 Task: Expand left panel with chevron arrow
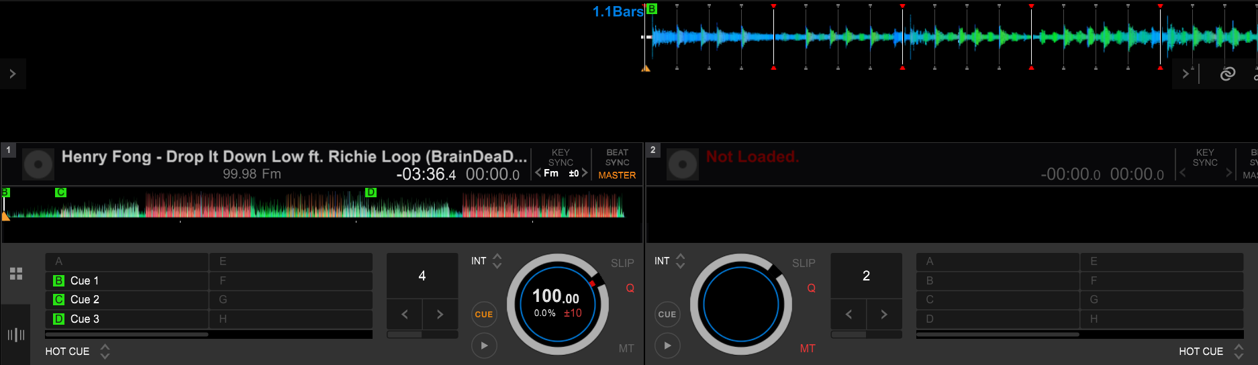[13, 74]
